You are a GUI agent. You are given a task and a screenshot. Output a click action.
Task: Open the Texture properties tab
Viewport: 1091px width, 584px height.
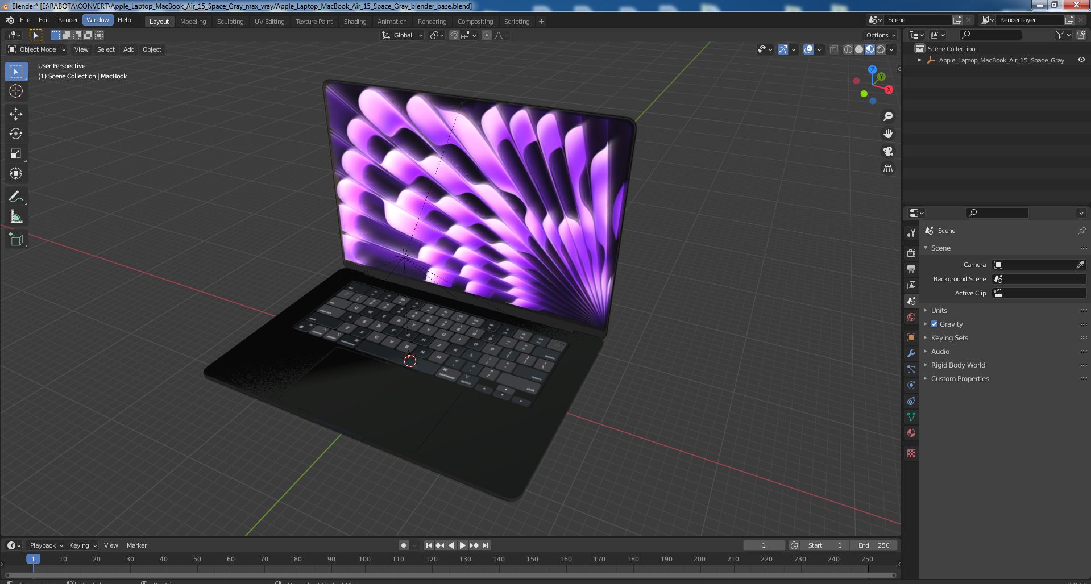[911, 453]
